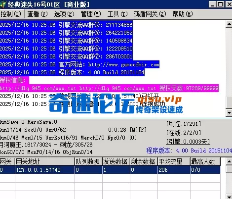Click the 网关地址 column header
Image resolution: width=232 pixels, height=199 pixels.
pos(45,161)
